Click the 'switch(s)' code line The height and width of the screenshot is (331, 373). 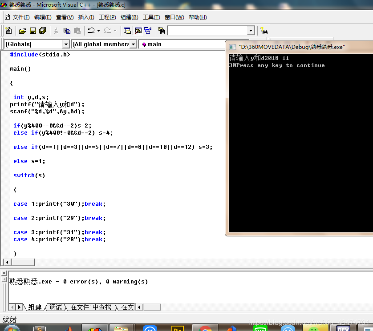[x=29, y=175]
